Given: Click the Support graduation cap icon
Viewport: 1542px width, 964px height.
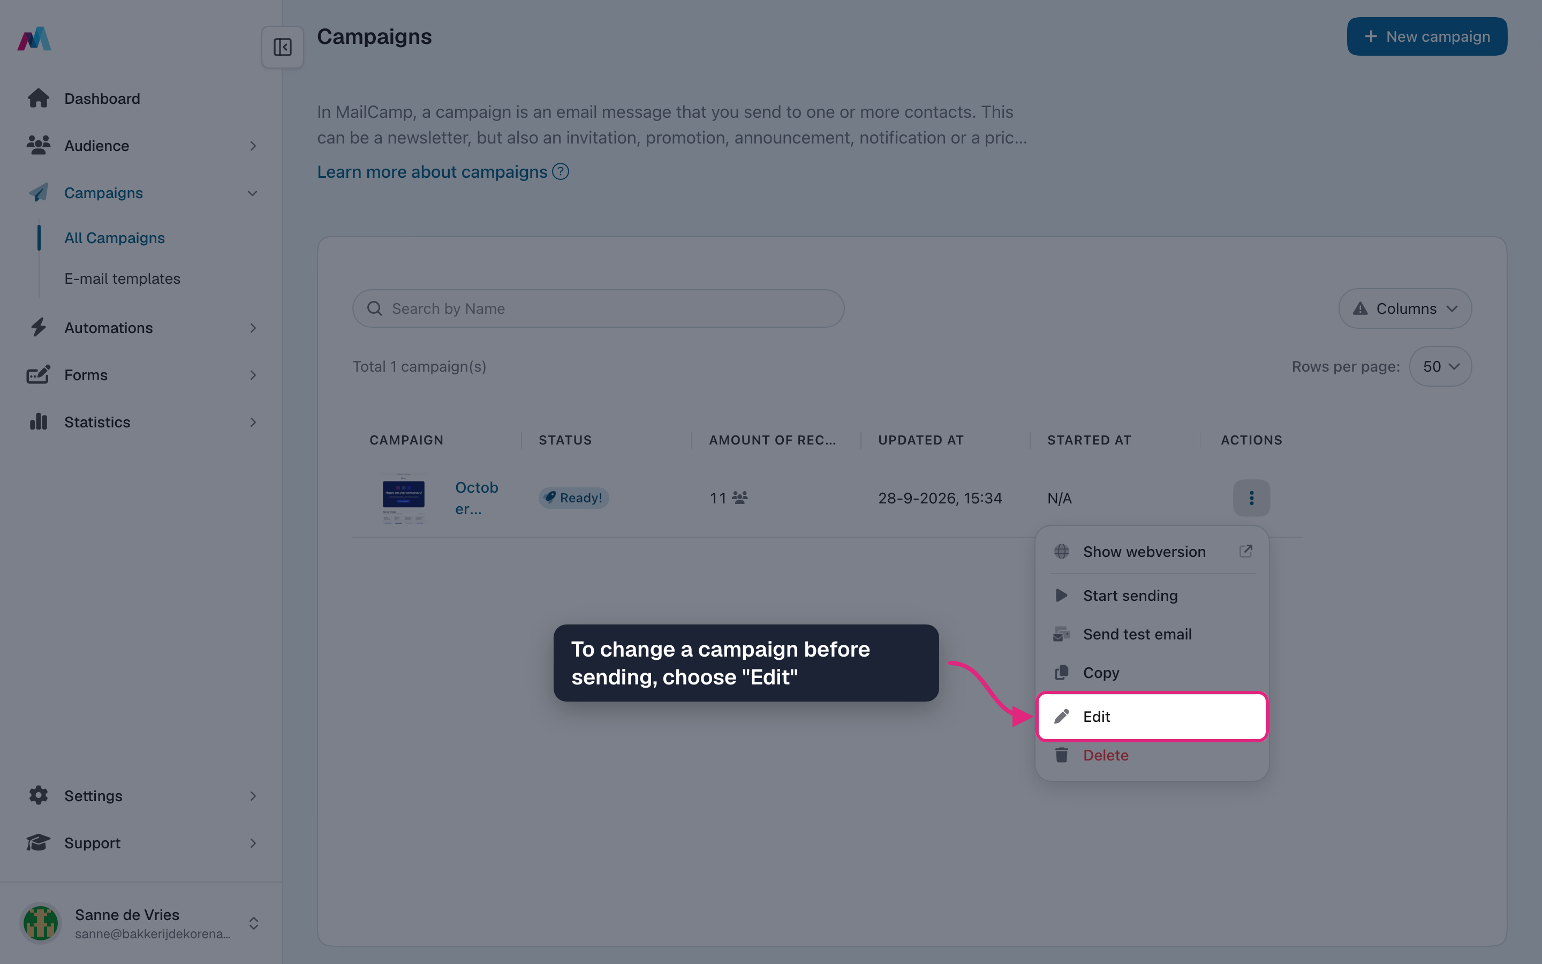Looking at the screenshot, I should [x=38, y=842].
